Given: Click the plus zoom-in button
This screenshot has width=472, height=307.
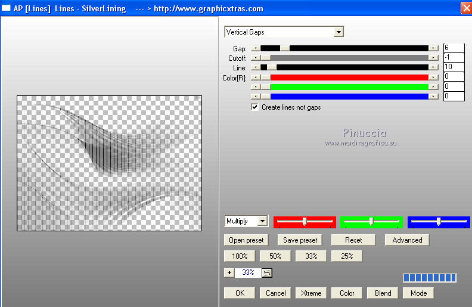Looking at the screenshot, I should [229, 273].
